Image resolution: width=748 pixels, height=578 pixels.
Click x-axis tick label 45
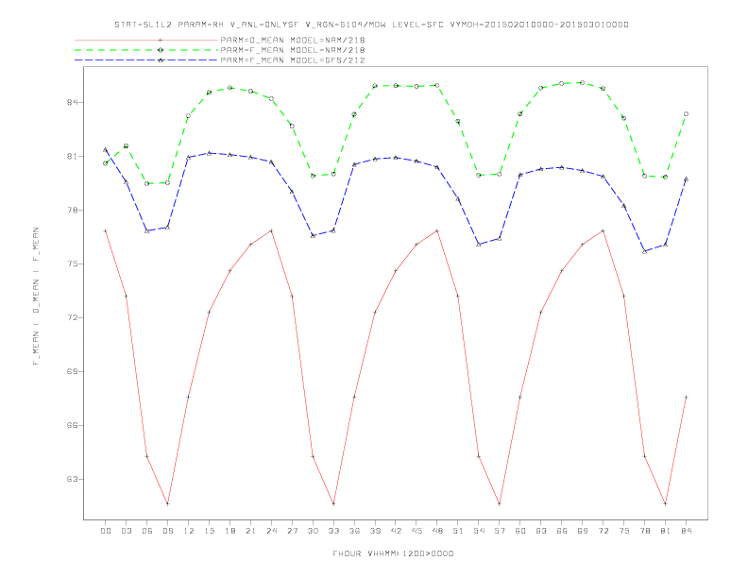tap(416, 531)
